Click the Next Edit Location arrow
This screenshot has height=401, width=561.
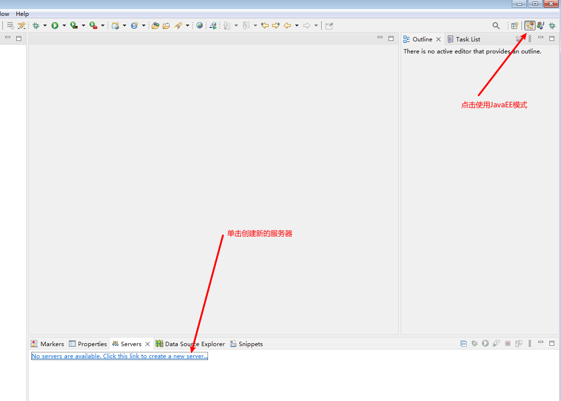click(276, 26)
